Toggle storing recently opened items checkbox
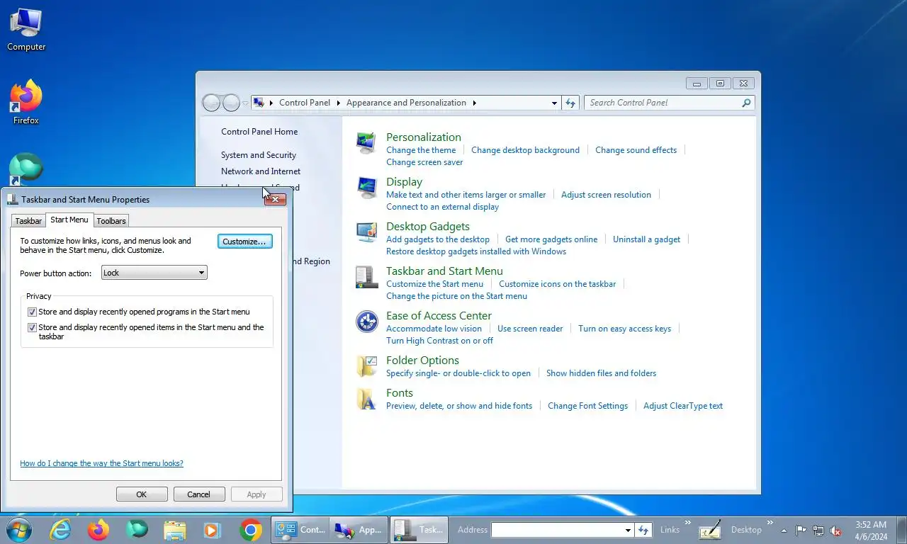907x544 pixels. click(32, 327)
